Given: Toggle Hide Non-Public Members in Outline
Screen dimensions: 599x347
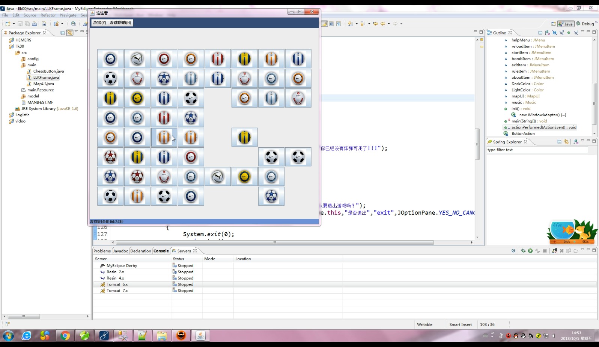Looking at the screenshot, I should point(569,33).
